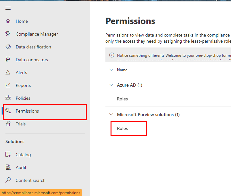
Task: Open Compliance Manager page
Action: coord(37,34)
